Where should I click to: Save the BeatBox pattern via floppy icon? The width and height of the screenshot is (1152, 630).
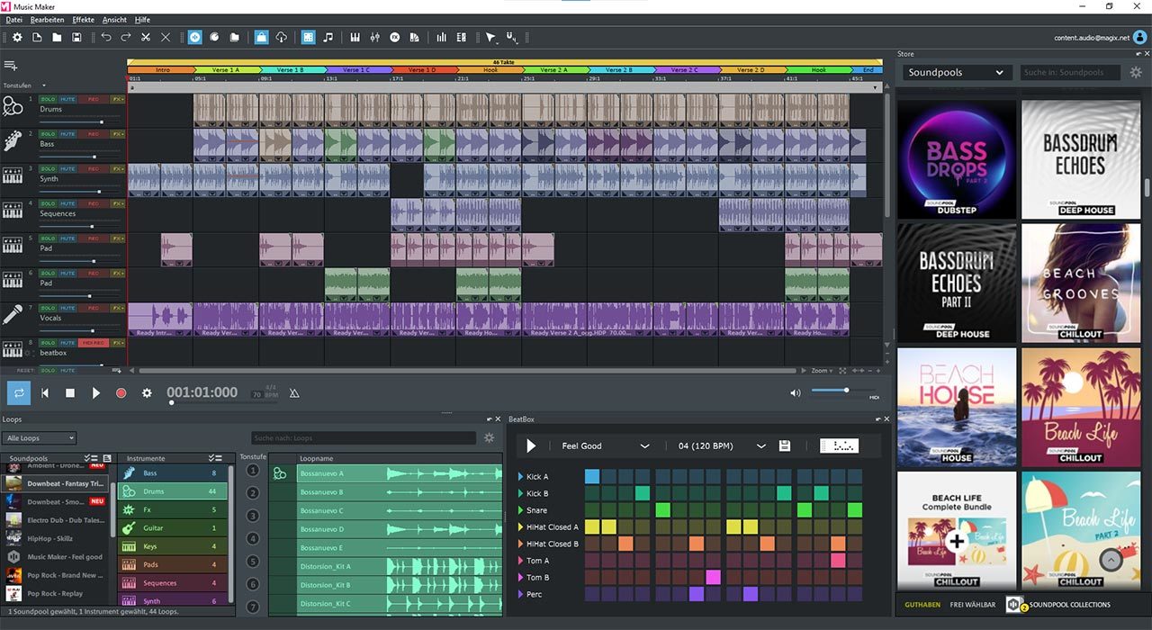pyautogui.click(x=785, y=445)
